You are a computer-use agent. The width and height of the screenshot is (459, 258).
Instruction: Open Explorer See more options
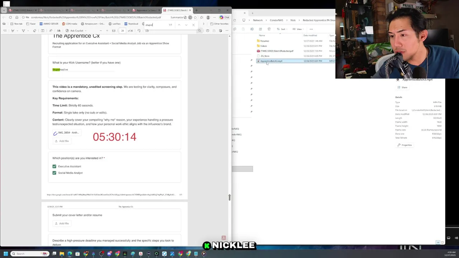point(311,29)
